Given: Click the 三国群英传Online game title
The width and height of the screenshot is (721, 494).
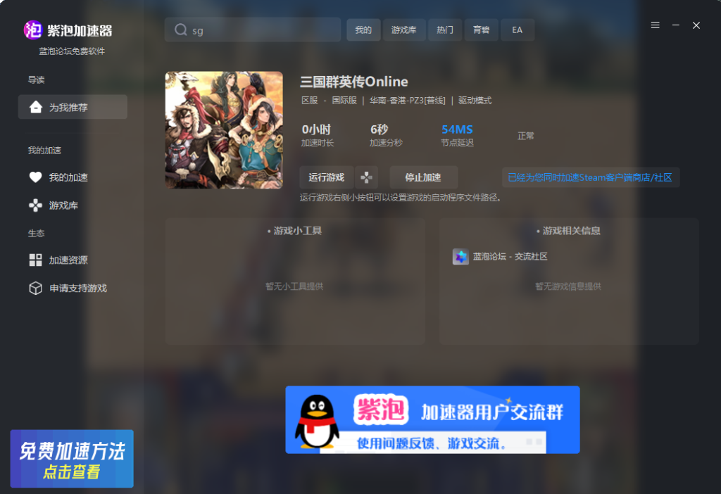Looking at the screenshot, I should coord(354,82).
